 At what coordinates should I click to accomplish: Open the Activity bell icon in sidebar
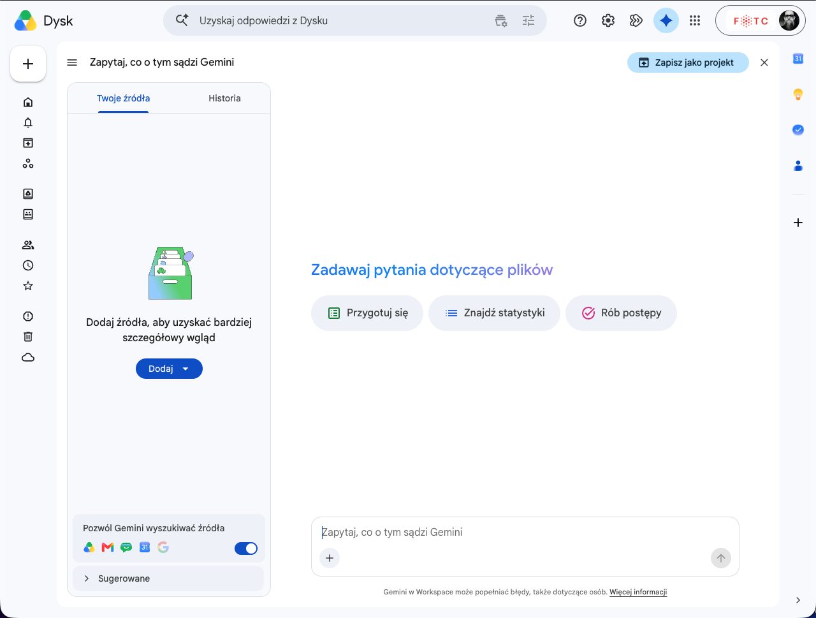click(28, 122)
